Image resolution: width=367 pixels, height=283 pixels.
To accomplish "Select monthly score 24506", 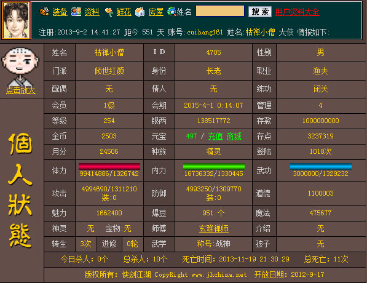I will tap(109, 151).
